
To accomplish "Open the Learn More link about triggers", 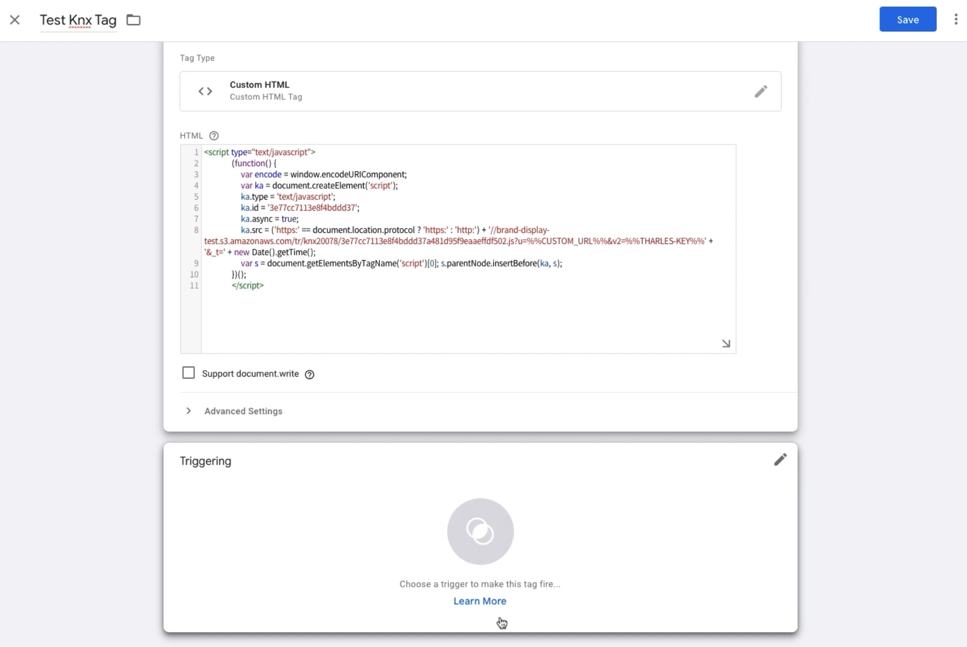I will pyautogui.click(x=480, y=601).
